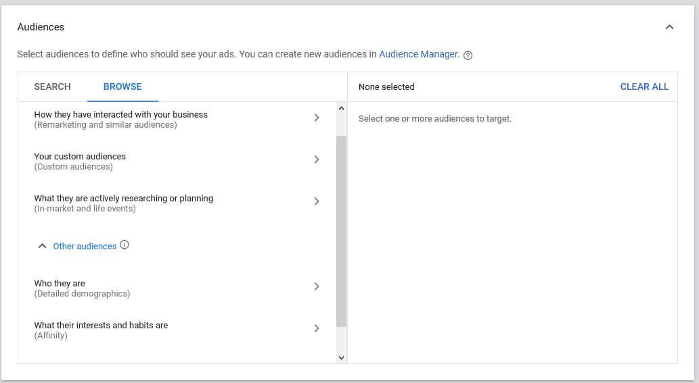Open the Audience Manager link
The image size is (699, 383).
[418, 54]
